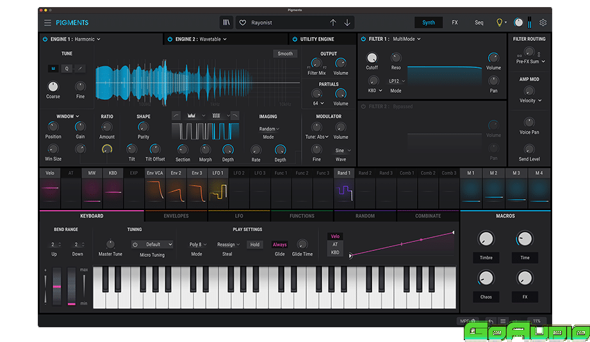Click the Window Position knob
The width and height of the screenshot is (590, 342).
[x=53, y=127]
